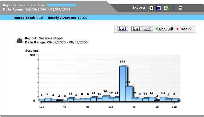Switch to blue 3D bar chart view
Image resolution: width=204 pixels, height=117 pixels.
(x=123, y=29)
